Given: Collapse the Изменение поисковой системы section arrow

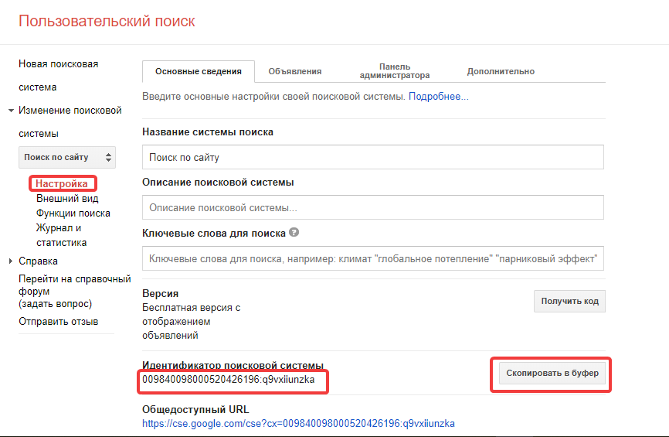Looking at the screenshot, I should (11, 111).
